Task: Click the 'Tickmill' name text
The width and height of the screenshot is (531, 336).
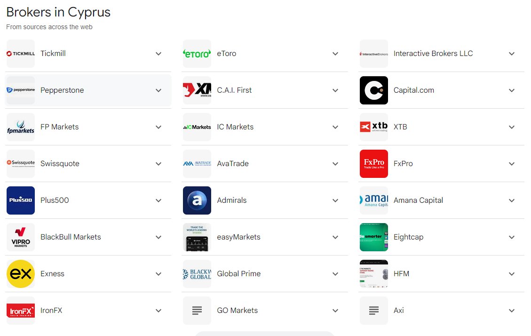Action: pyautogui.click(x=53, y=54)
